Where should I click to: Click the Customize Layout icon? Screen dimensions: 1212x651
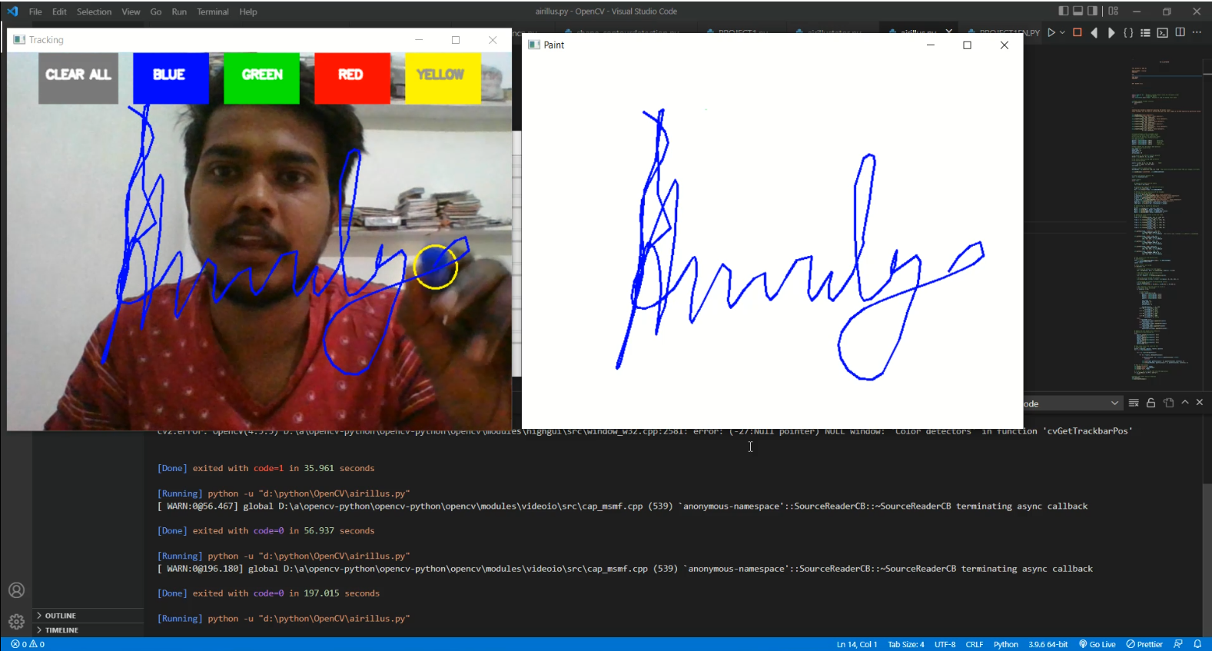1113,11
